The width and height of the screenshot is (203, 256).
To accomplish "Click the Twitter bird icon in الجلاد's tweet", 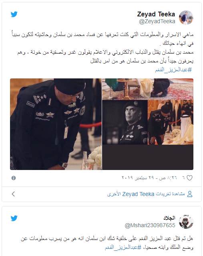I will [x=14, y=218].
